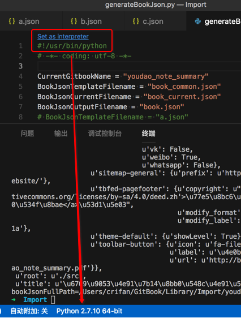241x318 pixels.
Task: Click the shebang #!/usr/bin/python line
Action: (72, 46)
